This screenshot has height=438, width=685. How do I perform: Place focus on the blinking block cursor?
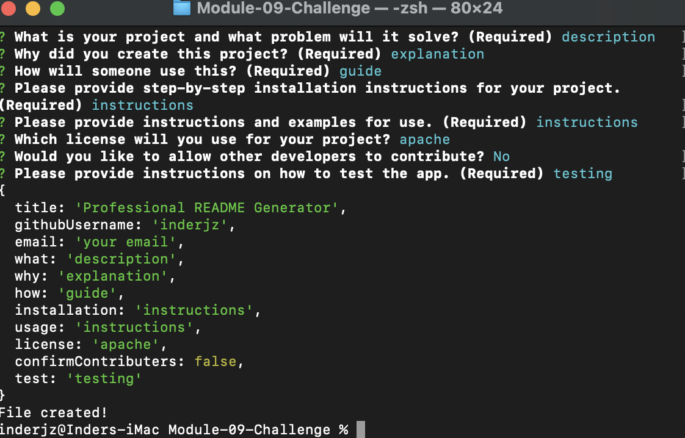point(360,429)
